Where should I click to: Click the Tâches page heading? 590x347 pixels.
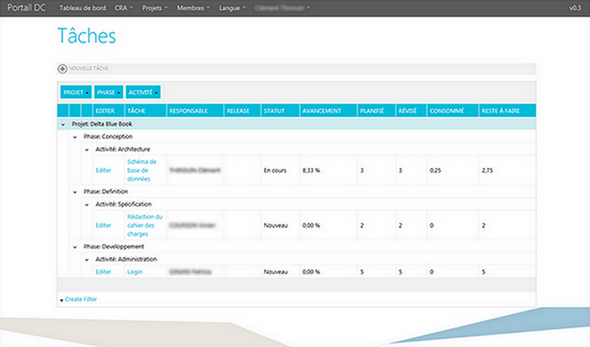point(86,36)
